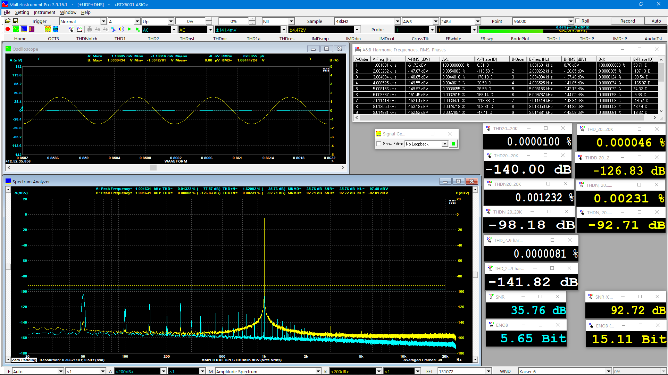Image resolution: width=668 pixels, height=375 pixels.
Task: Open the DDP viewer magnifier icon
Action: pos(72,29)
